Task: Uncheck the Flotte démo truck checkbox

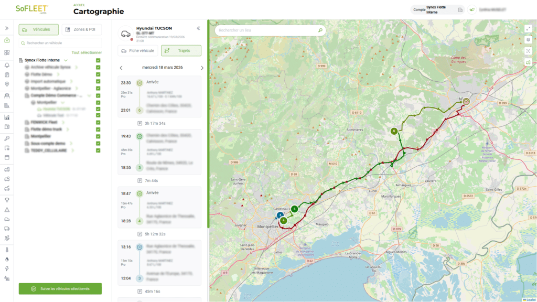Action: 98,130
